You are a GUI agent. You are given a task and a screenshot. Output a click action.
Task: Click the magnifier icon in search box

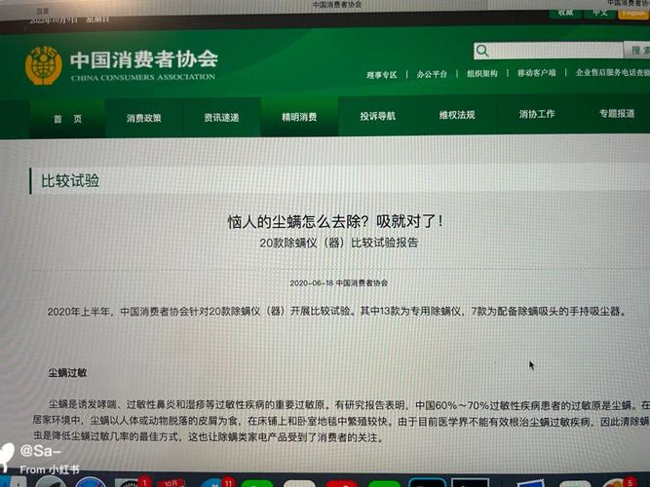pos(482,51)
